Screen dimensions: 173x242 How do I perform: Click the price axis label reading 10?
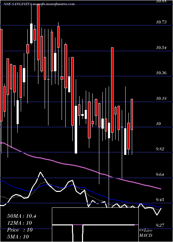tap(159, 124)
